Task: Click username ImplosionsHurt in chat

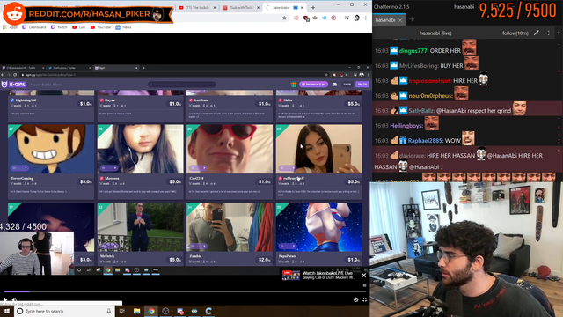Action: 430,81
